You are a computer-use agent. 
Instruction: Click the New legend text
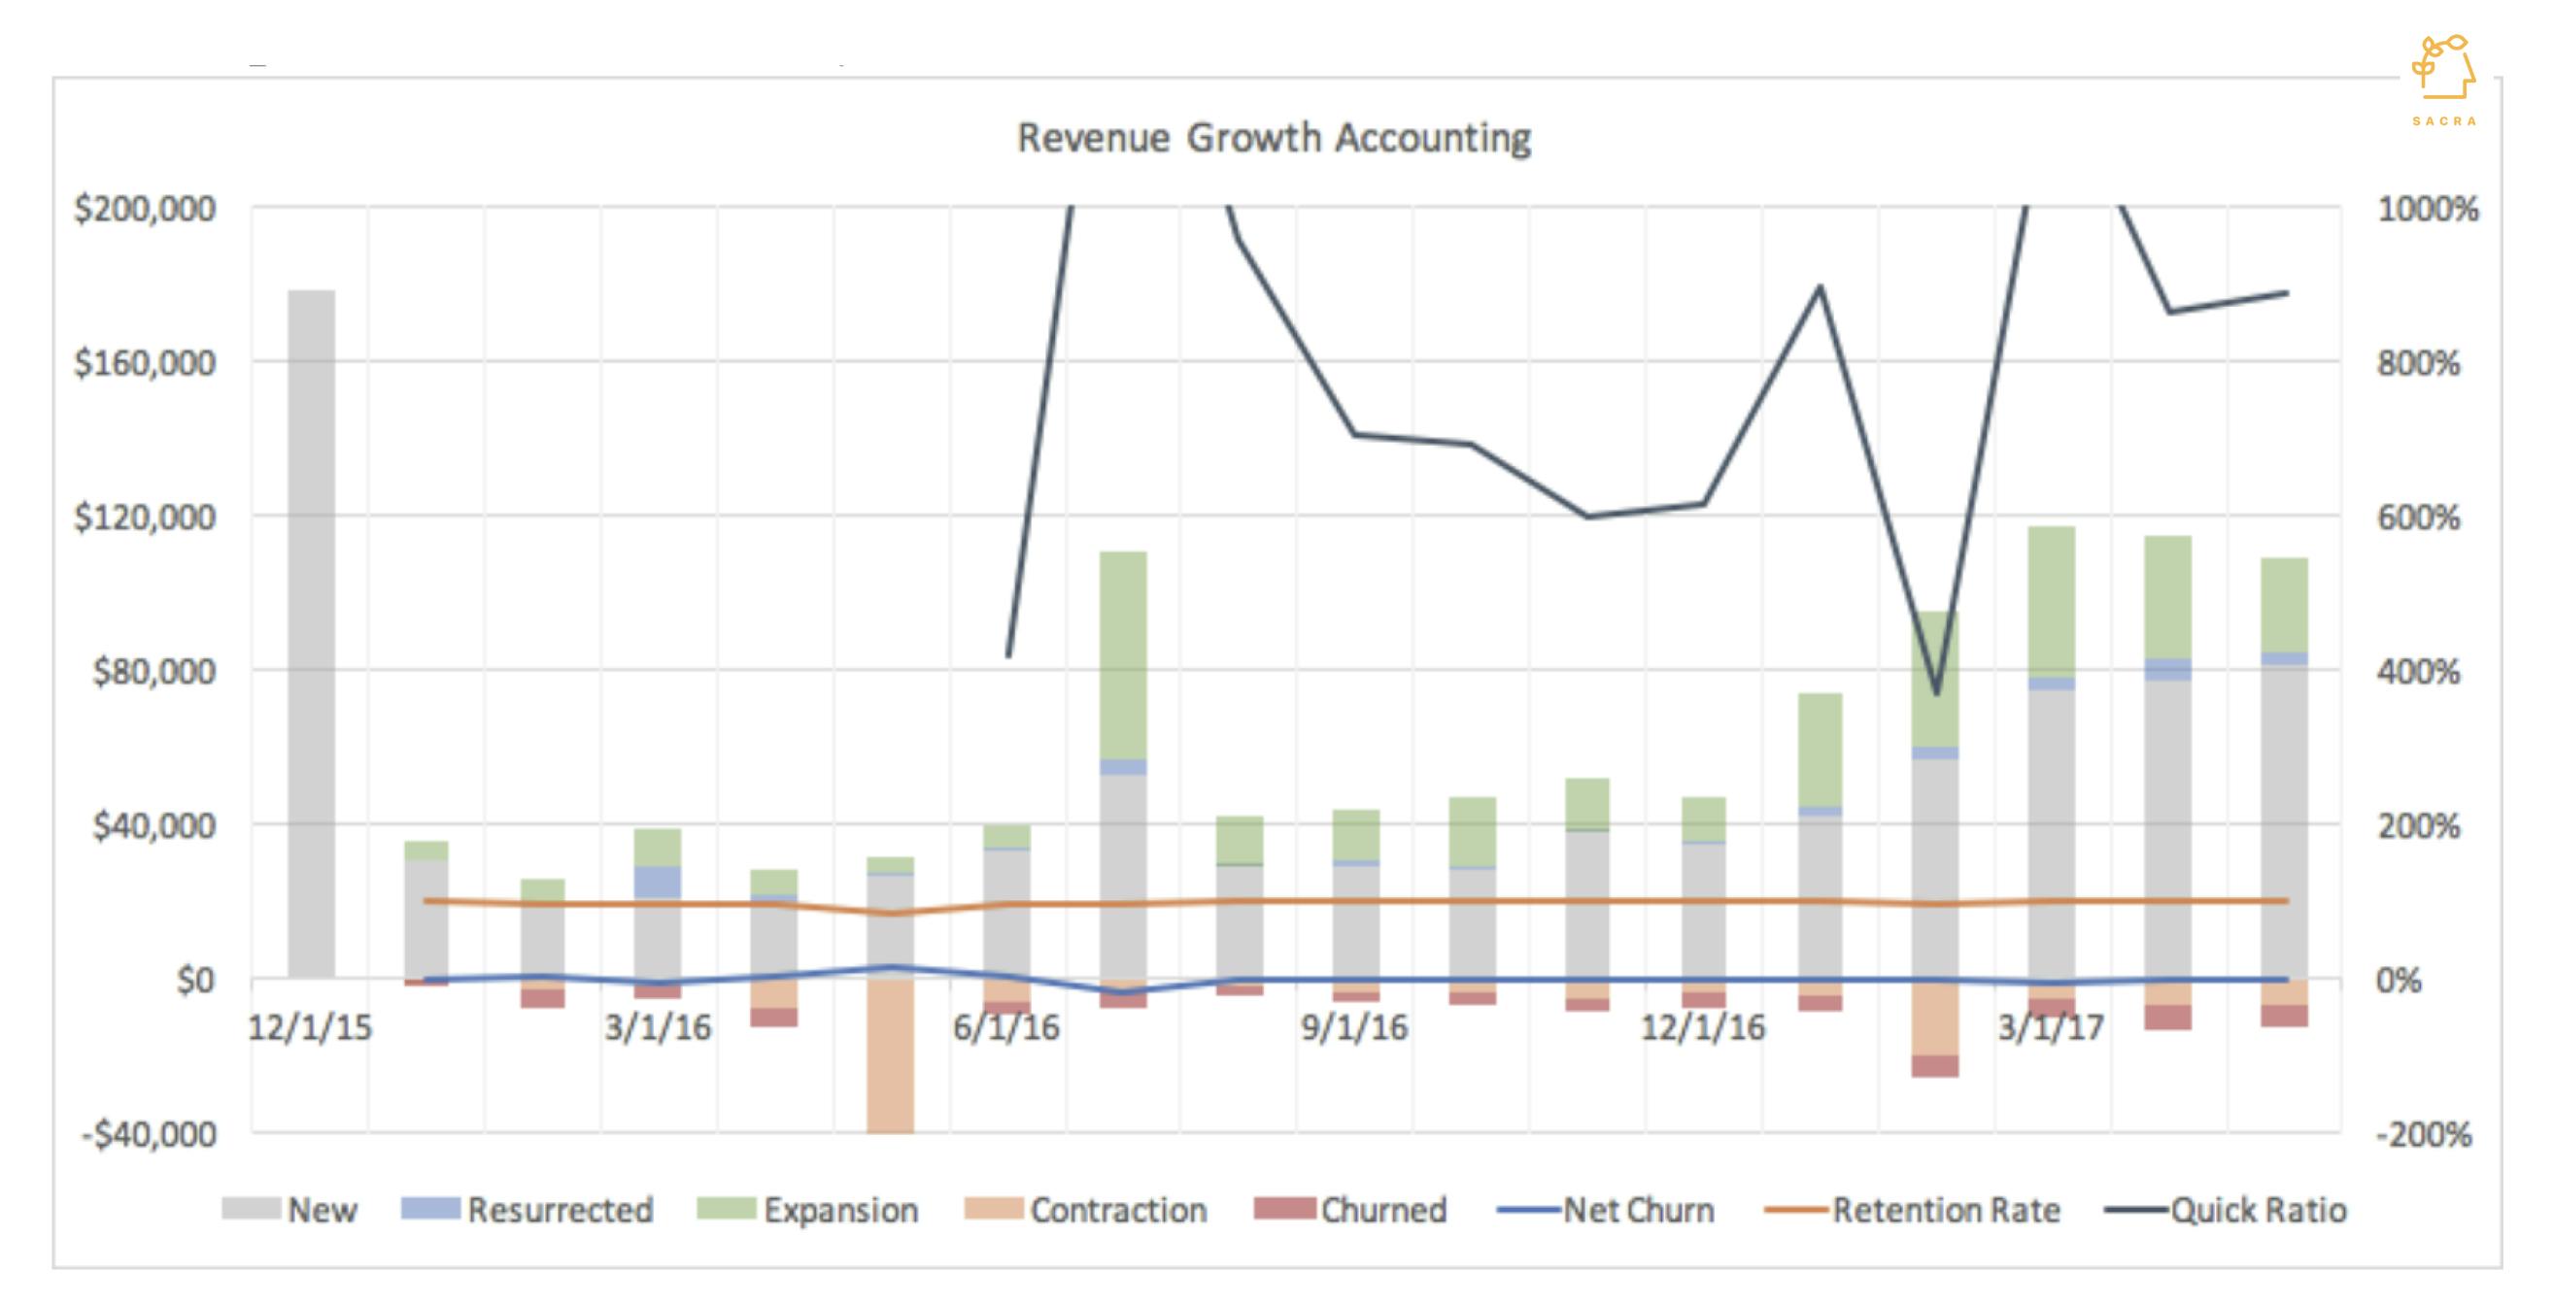pyautogui.click(x=323, y=1210)
